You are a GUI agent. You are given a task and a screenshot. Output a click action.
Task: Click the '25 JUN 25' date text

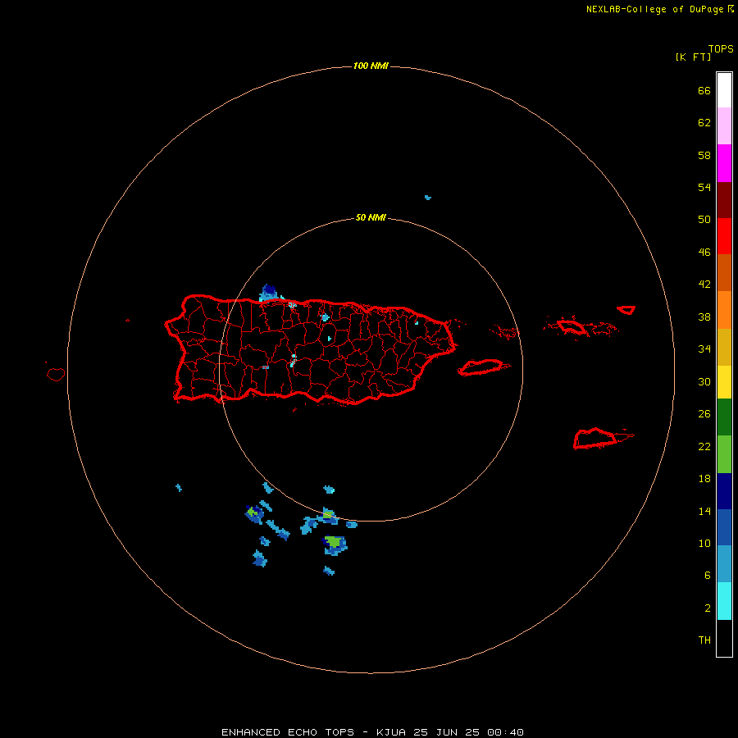click(x=446, y=732)
